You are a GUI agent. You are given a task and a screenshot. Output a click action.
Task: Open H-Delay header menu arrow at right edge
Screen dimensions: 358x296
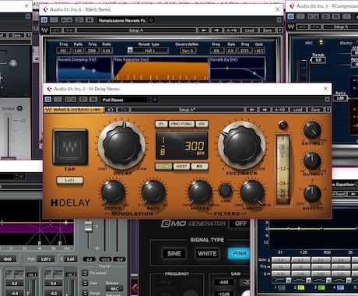(x=327, y=100)
